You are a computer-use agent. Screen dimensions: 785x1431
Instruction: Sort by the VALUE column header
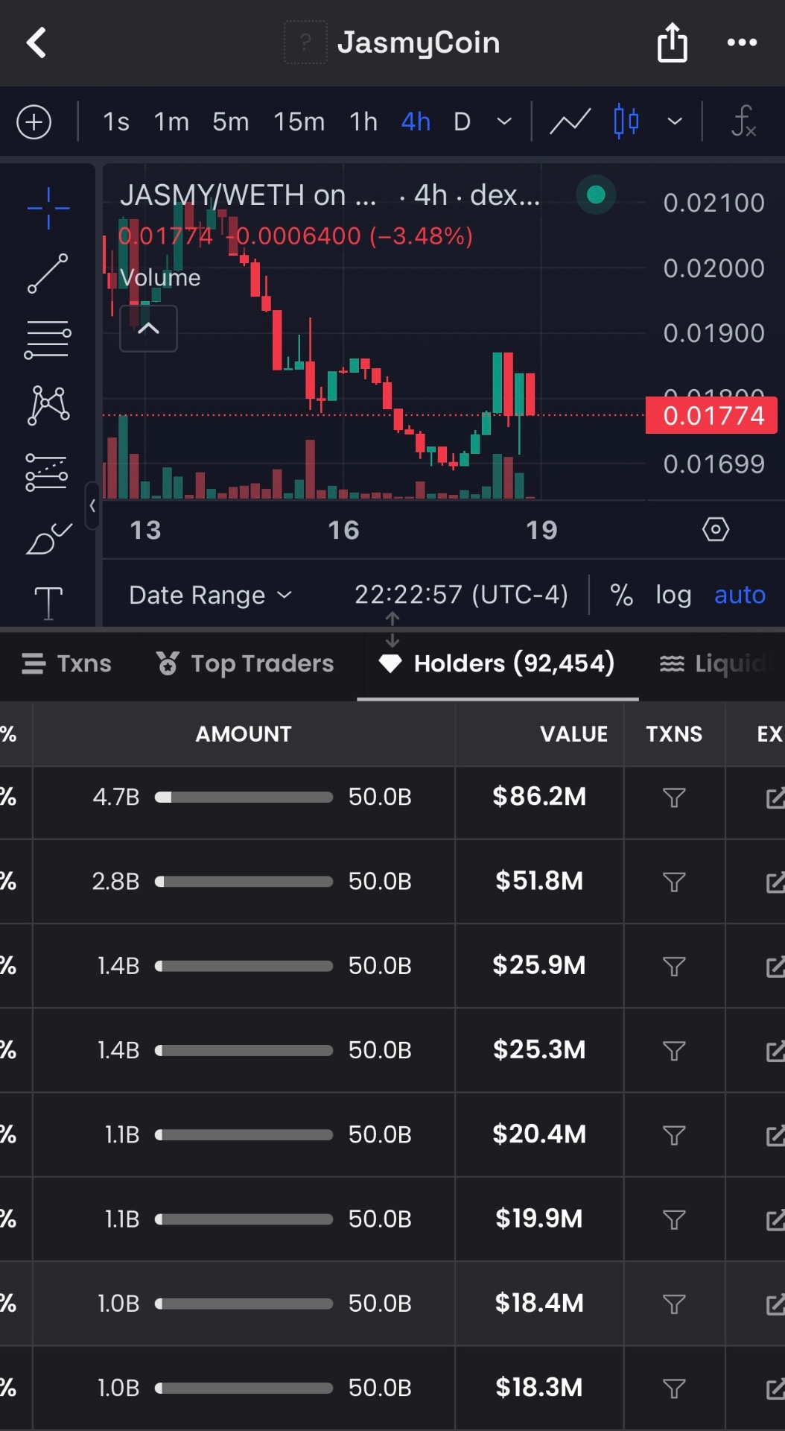574,734
